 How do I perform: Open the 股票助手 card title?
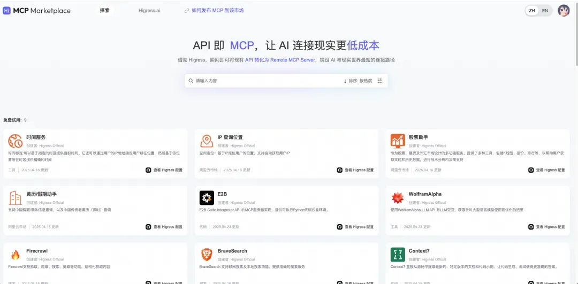coord(419,137)
